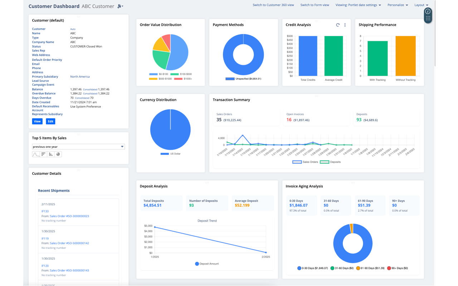Open the 'previous one year' period dropdown
458x286 pixels.
78,147
